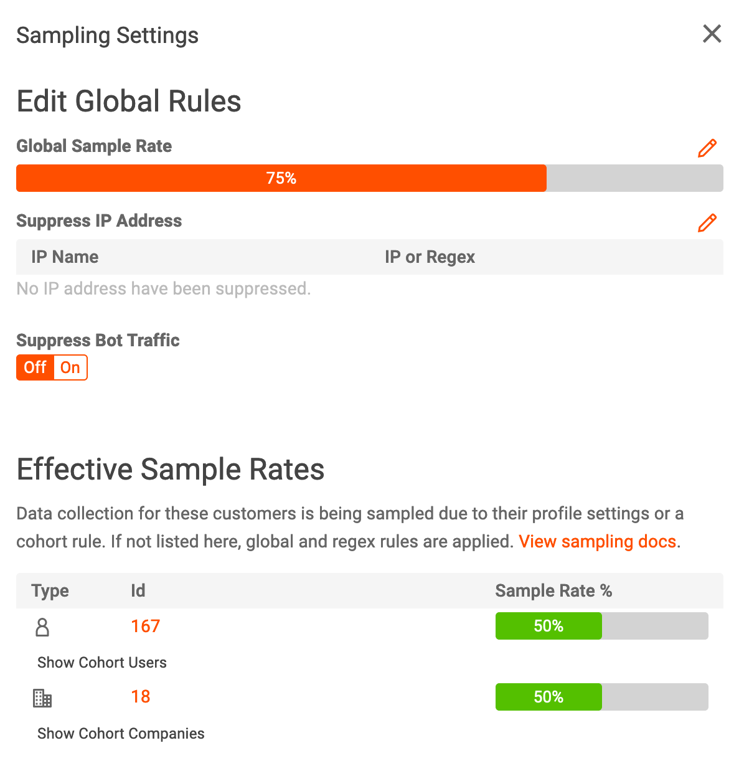Click the company building icon for cohort 18

pos(42,698)
